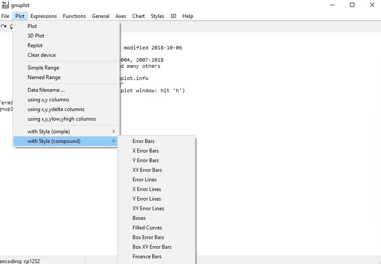The width and height of the screenshot is (381, 264).
Task: Choose X Error Bars style
Action: 156,151
